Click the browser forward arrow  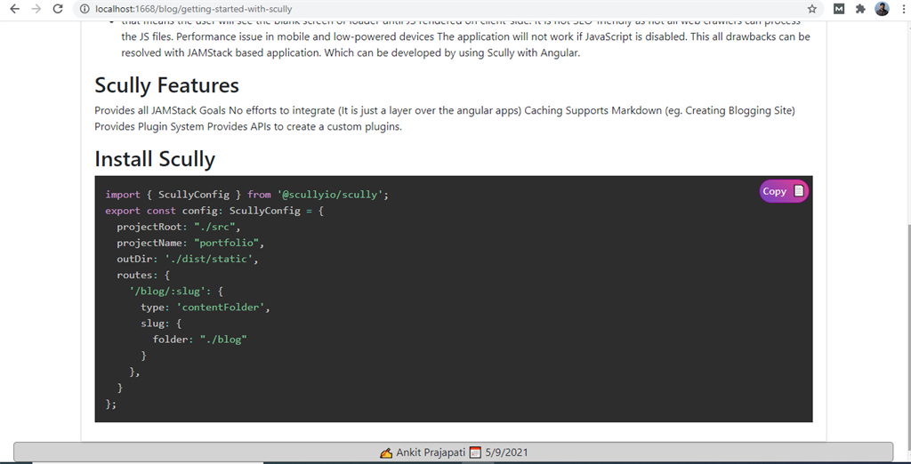point(36,9)
